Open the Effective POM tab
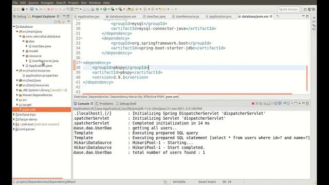 [154, 97]
